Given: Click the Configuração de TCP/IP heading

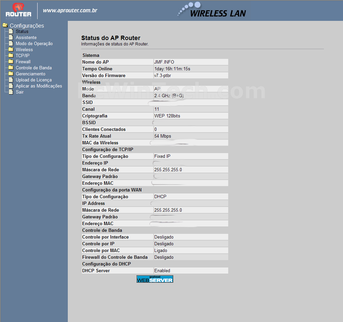Looking at the screenshot, I should tap(108, 150).
